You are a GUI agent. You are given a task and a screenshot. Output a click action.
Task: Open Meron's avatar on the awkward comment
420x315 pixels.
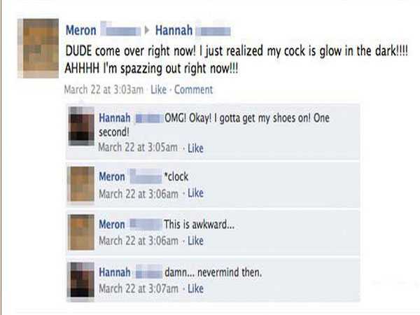pyautogui.click(x=81, y=232)
